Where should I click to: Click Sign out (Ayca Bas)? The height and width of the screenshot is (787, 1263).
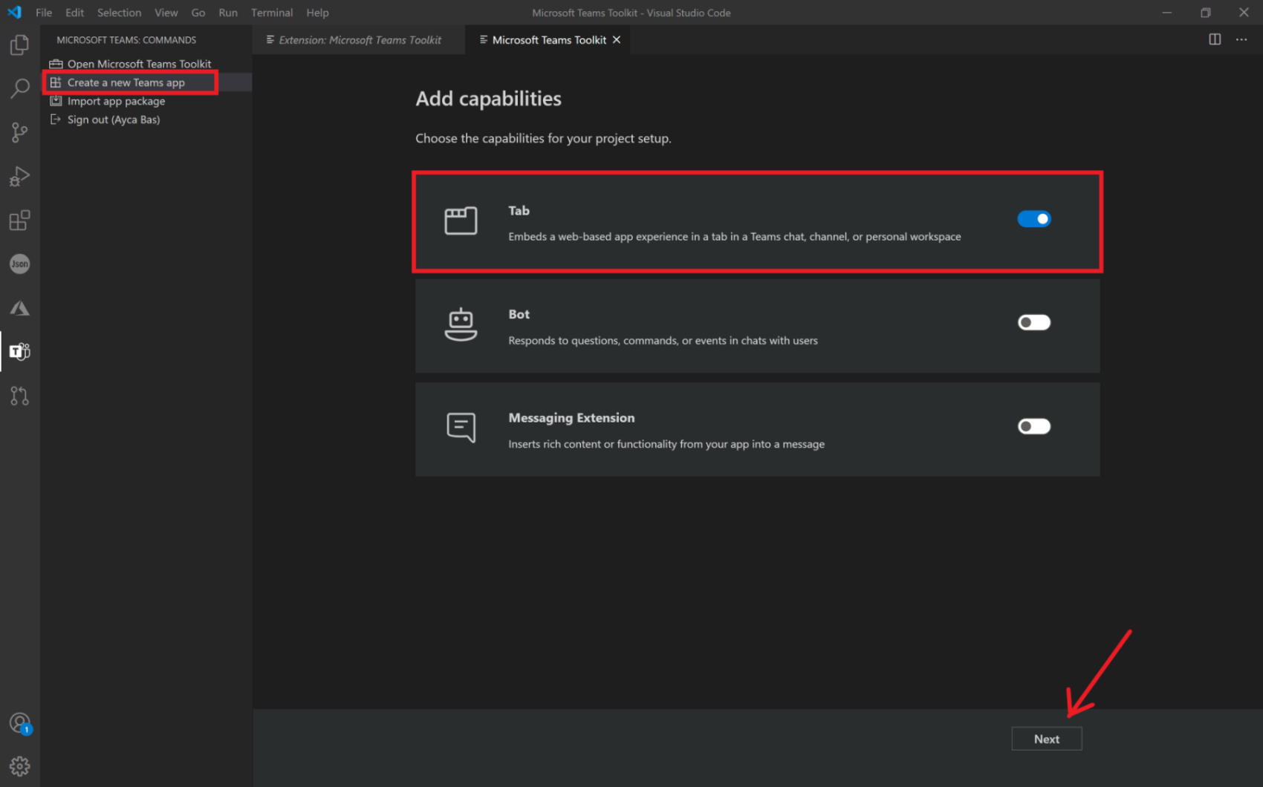pos(113,120)
